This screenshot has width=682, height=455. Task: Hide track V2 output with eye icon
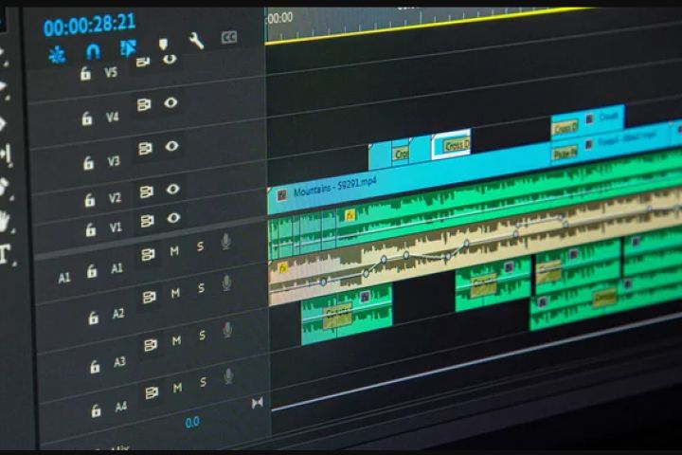173,189
